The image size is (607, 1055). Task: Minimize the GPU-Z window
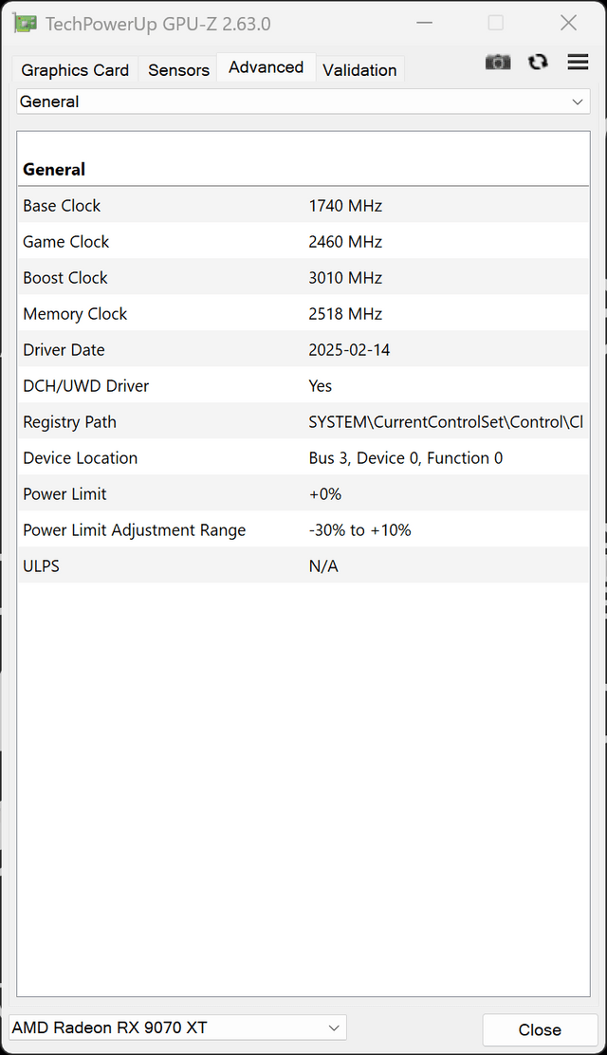coord(424,23)
